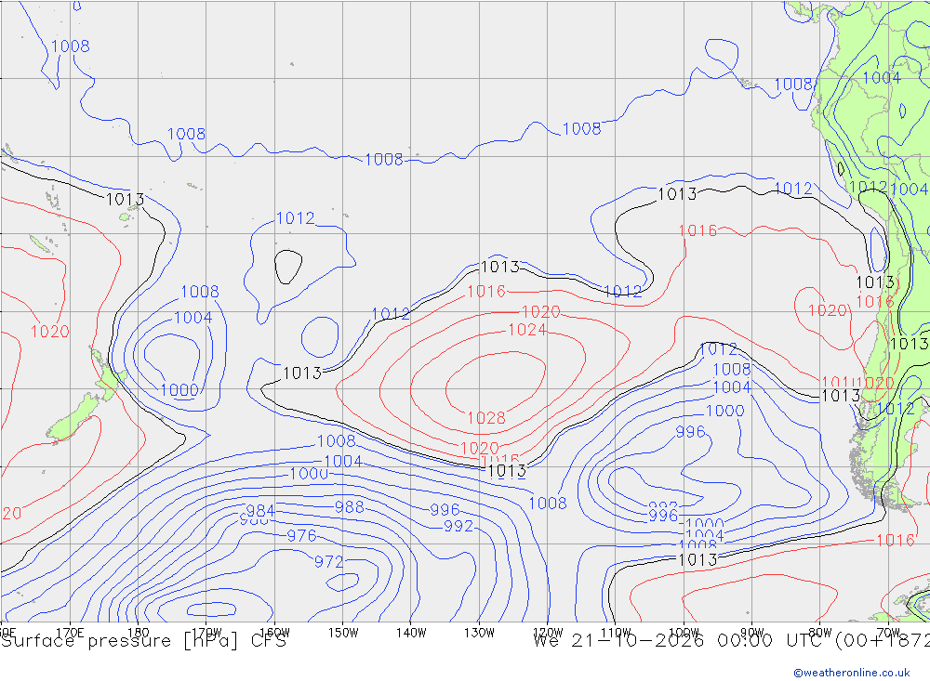This screenshot has height=681, width=930.
Task: Click the 170W longitude axis label
Action: (x=206, y=633)
